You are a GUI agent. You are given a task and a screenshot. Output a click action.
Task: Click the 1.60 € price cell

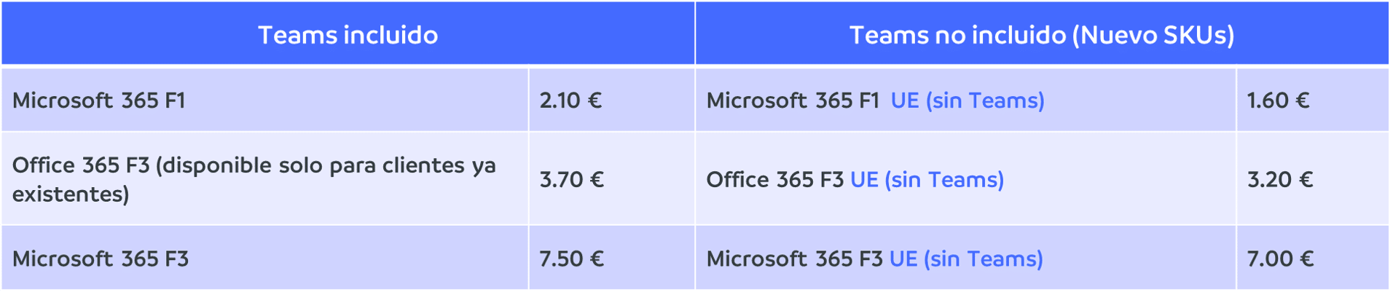(x=1312, y=100)
